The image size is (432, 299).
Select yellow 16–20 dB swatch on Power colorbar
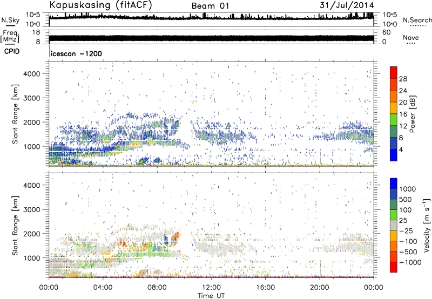click(x=394, y=108)
